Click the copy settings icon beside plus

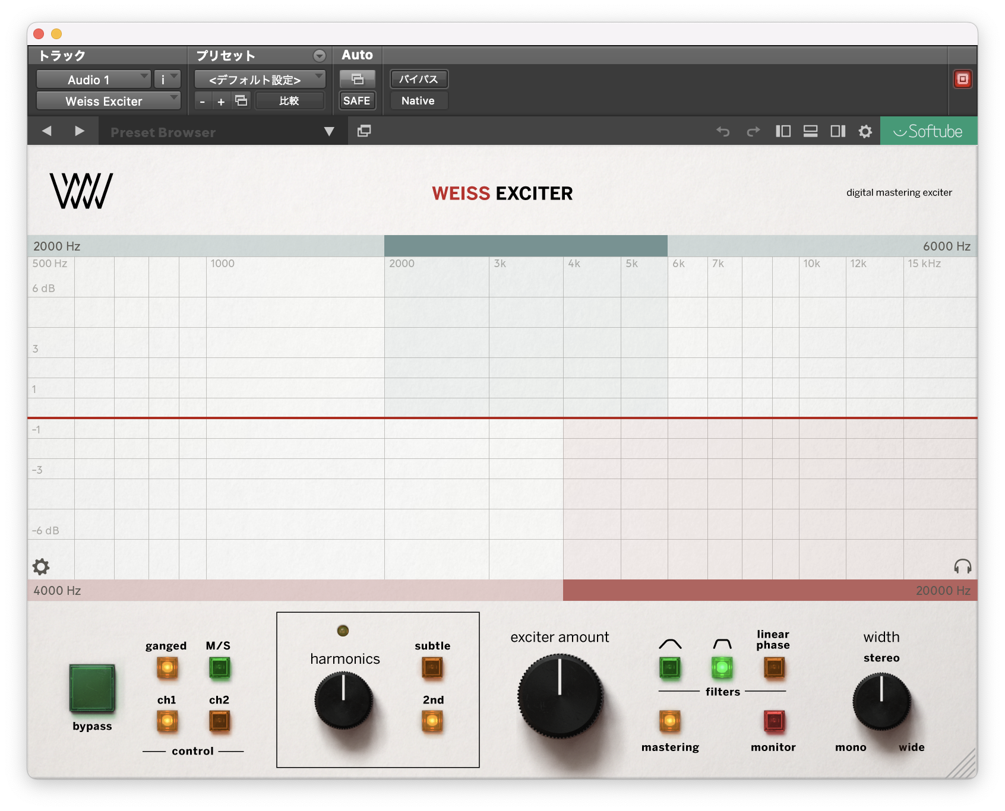point(241,101)
